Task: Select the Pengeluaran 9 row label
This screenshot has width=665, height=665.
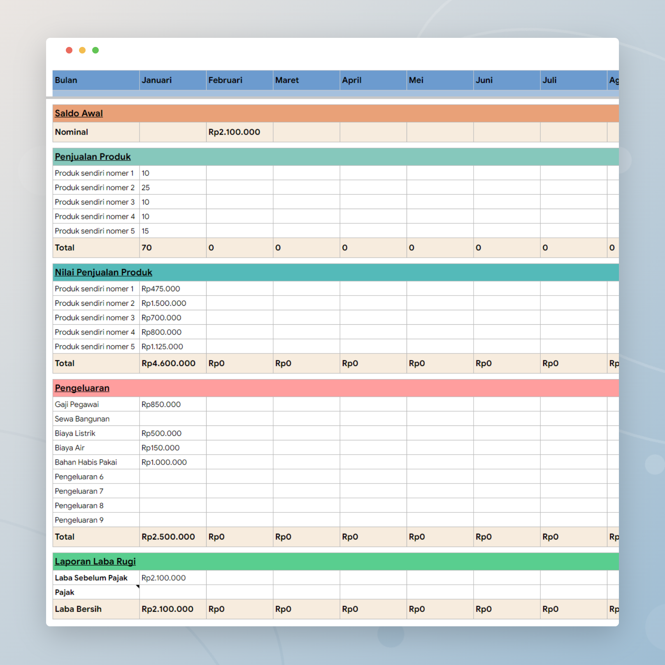Action: click(96, 520)
